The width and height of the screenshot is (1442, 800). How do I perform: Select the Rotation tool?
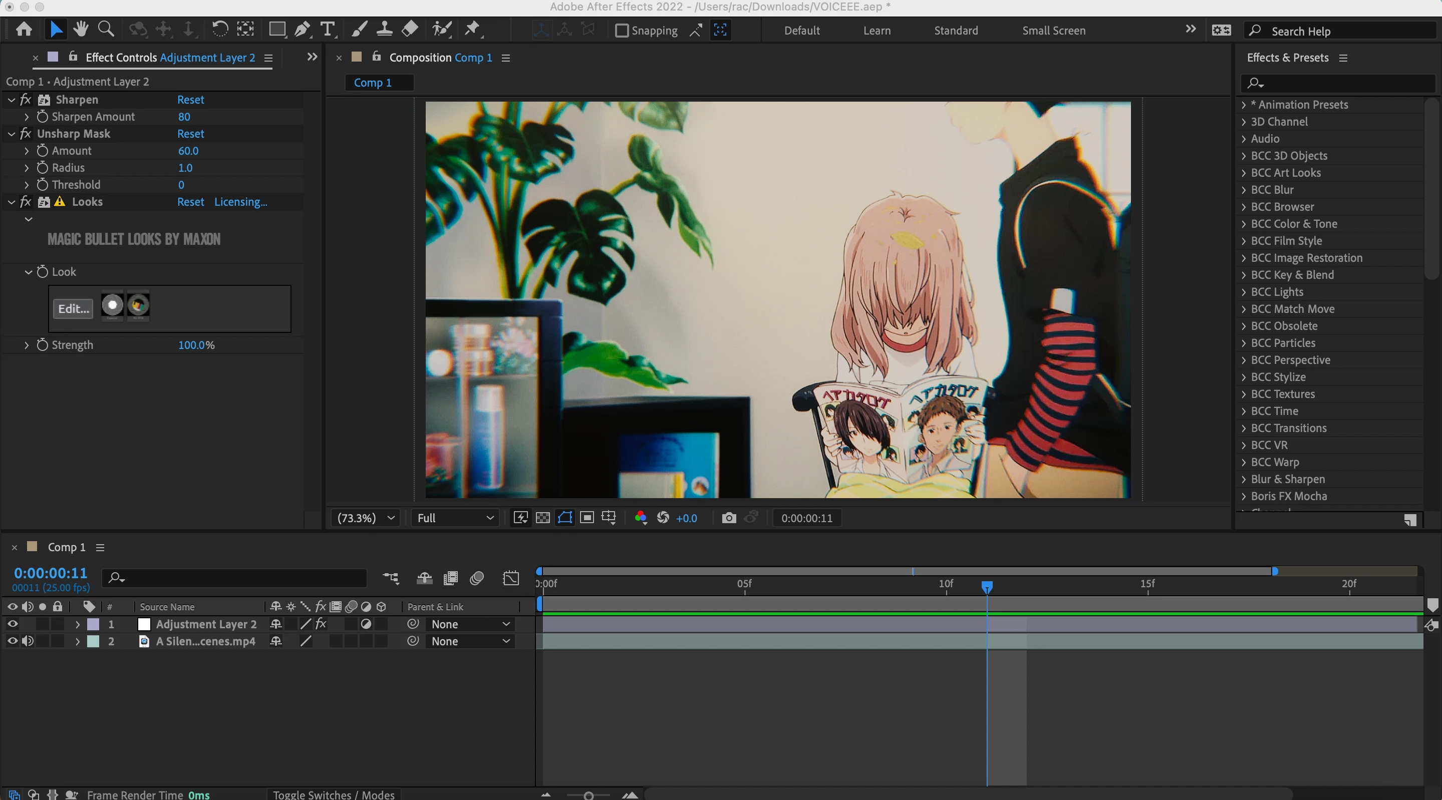pyautogui.click(x=219, y=29)
